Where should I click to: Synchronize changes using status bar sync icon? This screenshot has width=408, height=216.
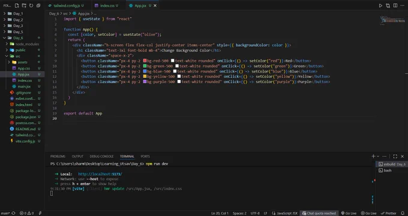pos(14,213)
